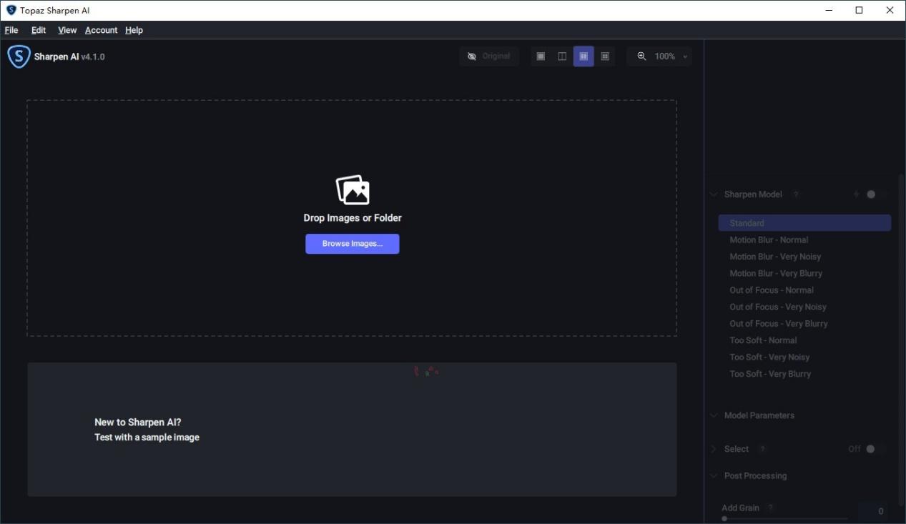Image resolution: width=906 pixels, height=524 pixels.
Task: Select the split view layout icon
Action: pyautogui.click(x=562, y=56)
